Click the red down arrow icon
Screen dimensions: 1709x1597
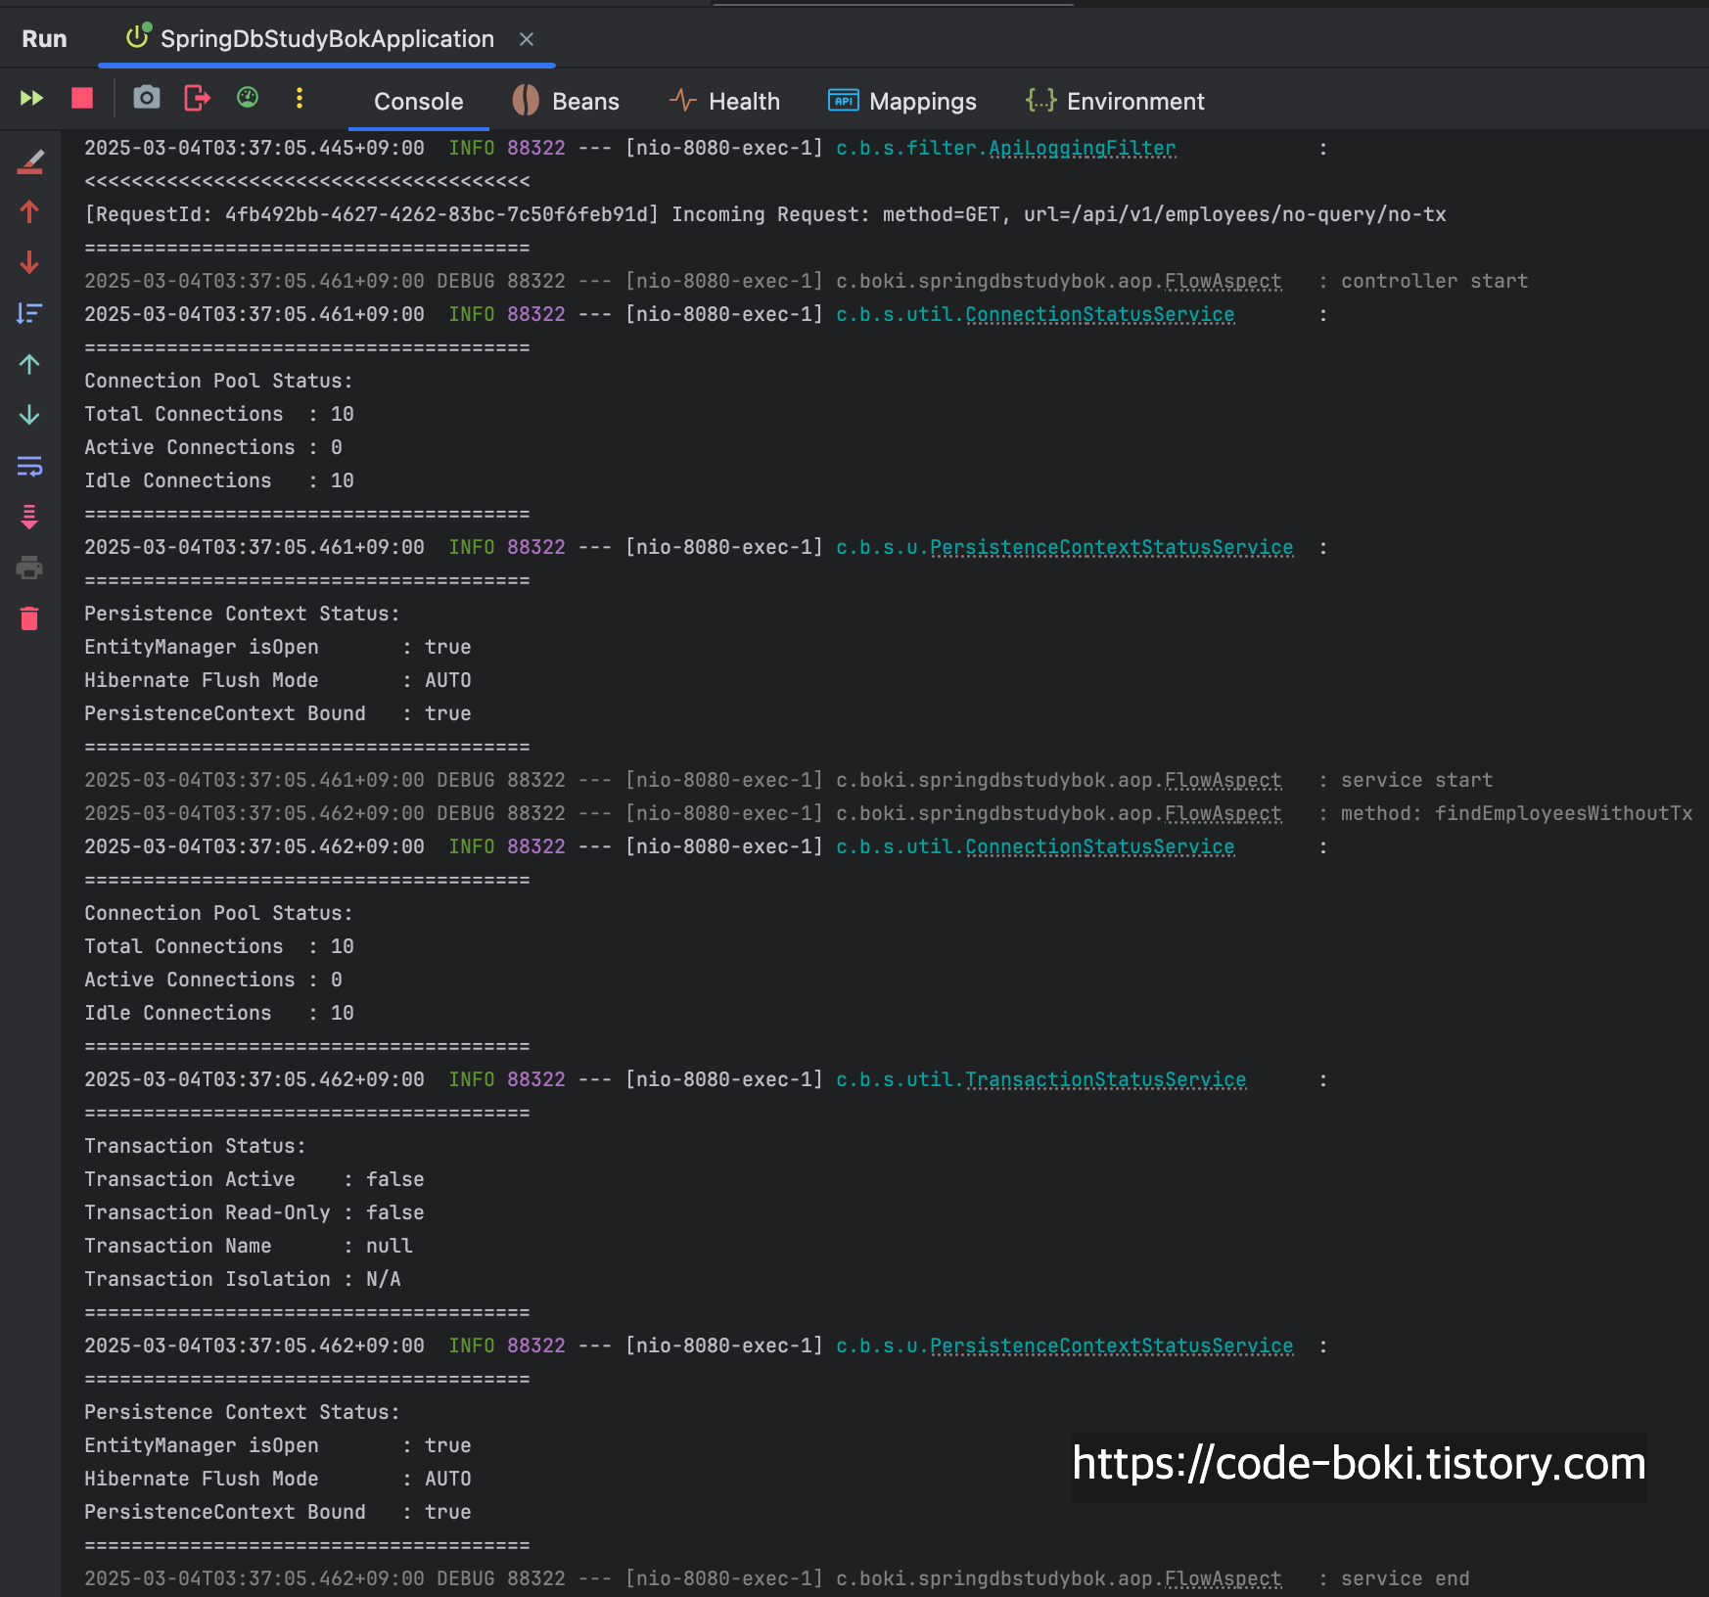point(29,262)
